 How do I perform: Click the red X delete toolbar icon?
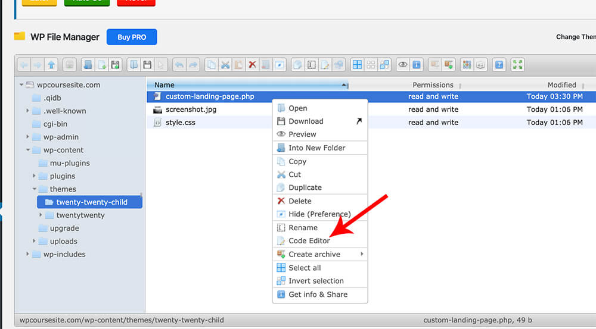point(252,65)
